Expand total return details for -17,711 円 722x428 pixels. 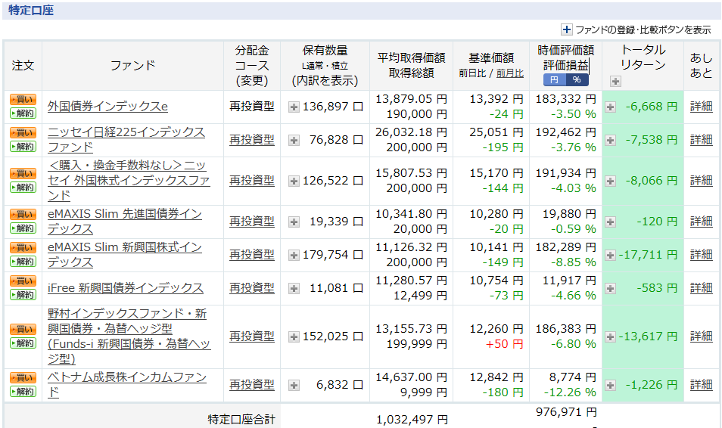pyautogui.click(x=610, y=256)
